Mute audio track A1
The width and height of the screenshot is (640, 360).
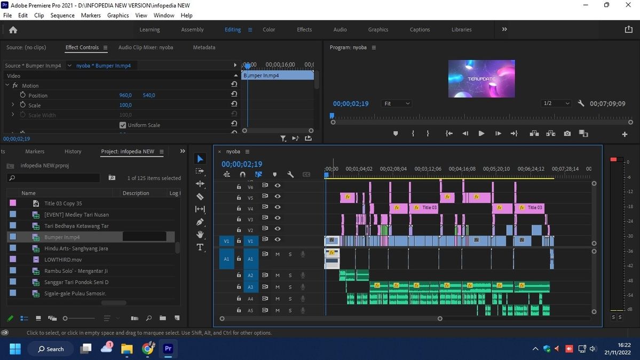tap(278, 254)
